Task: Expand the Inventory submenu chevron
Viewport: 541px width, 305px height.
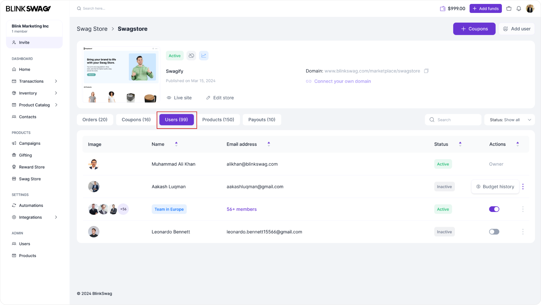Action: click(x=56, y=93)
